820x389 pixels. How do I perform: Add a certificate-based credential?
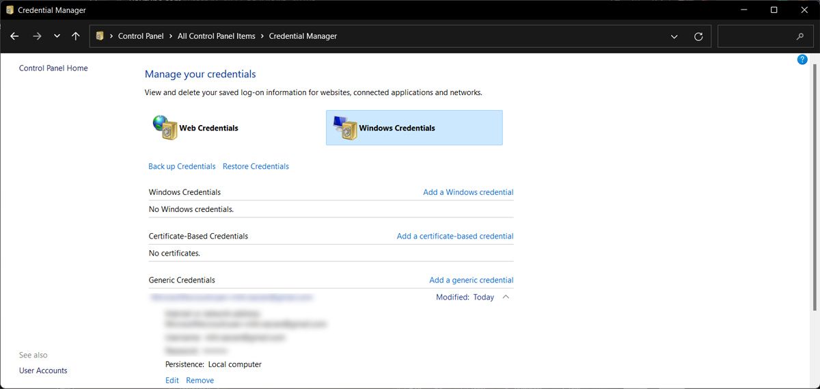[x=455, y=236]
